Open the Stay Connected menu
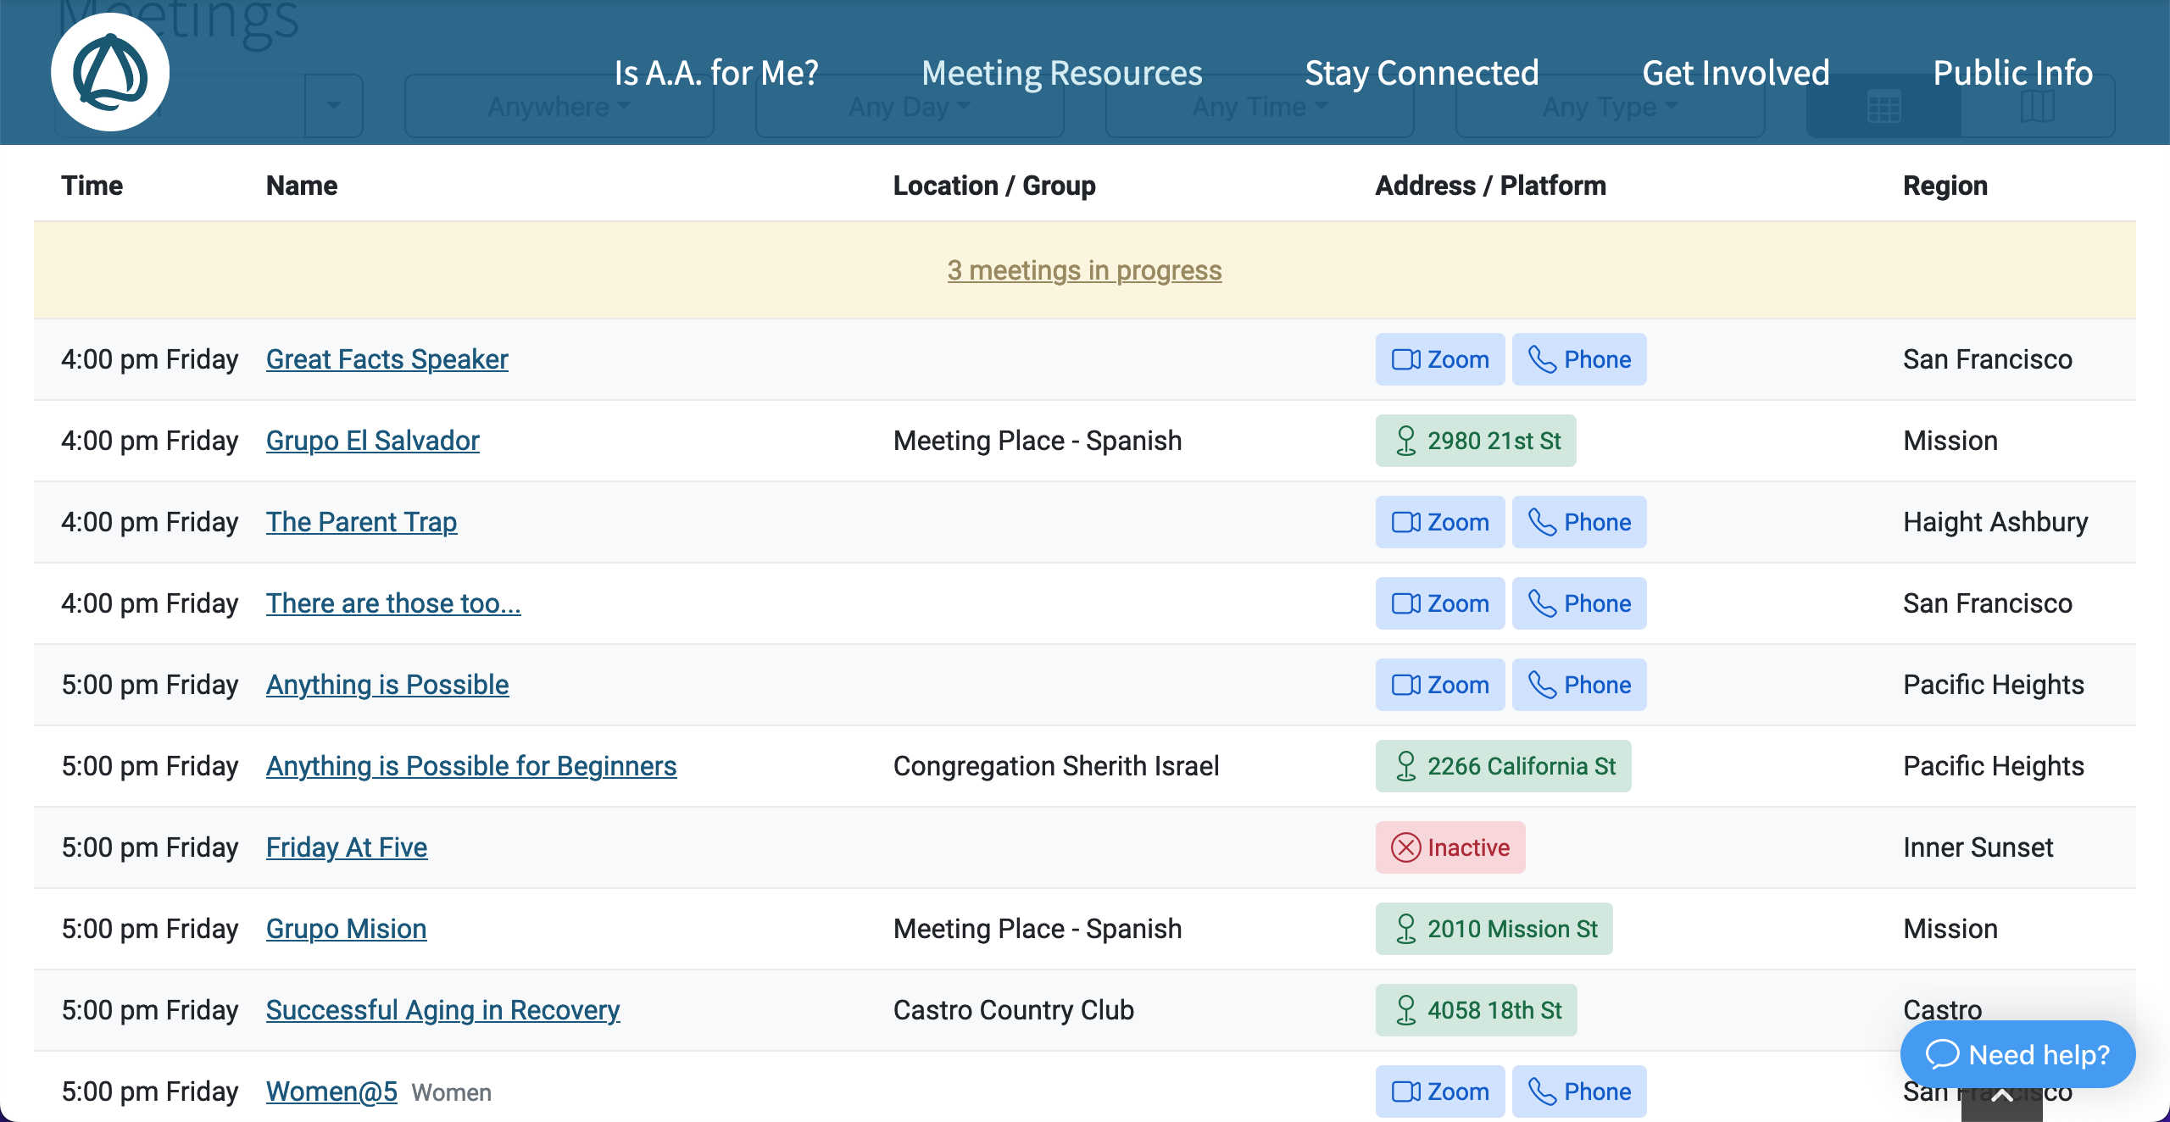This screenshot has width=2170, height=1122. (x=1422, y=73)
